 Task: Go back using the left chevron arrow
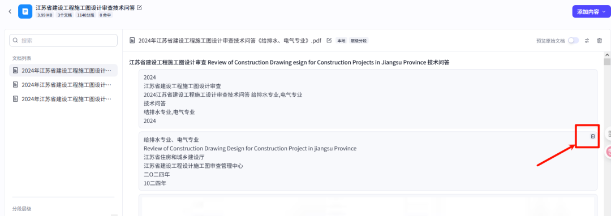[10, 12]
